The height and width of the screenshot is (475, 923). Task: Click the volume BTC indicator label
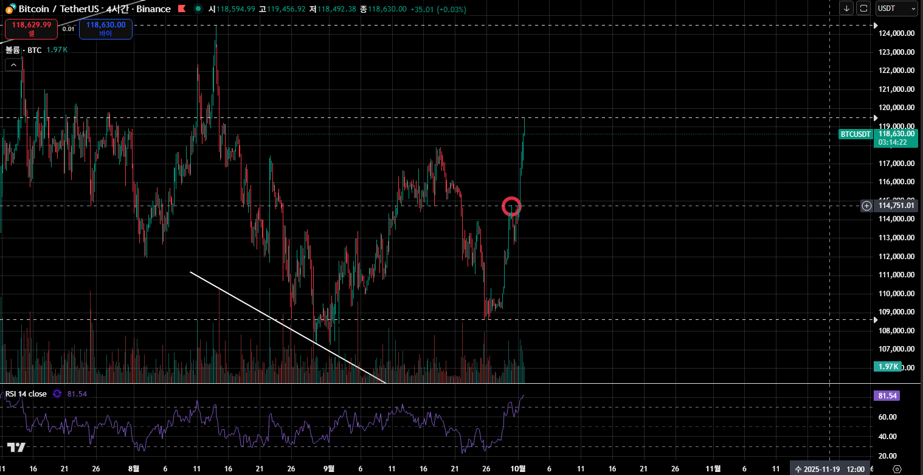(24, 50)
